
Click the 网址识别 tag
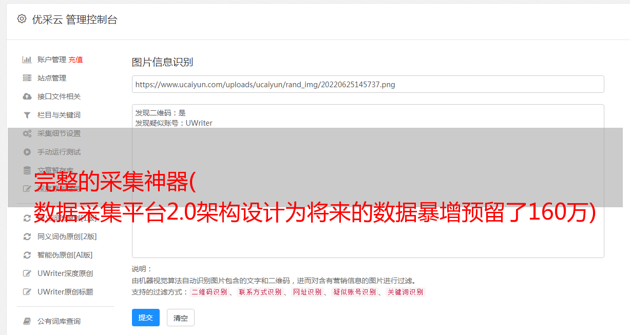[308, 292]
